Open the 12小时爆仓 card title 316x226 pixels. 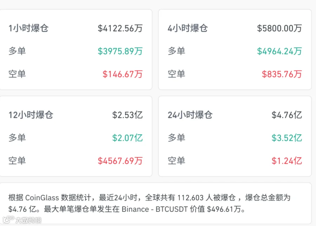pyautogui.click(x=31, y=115)
